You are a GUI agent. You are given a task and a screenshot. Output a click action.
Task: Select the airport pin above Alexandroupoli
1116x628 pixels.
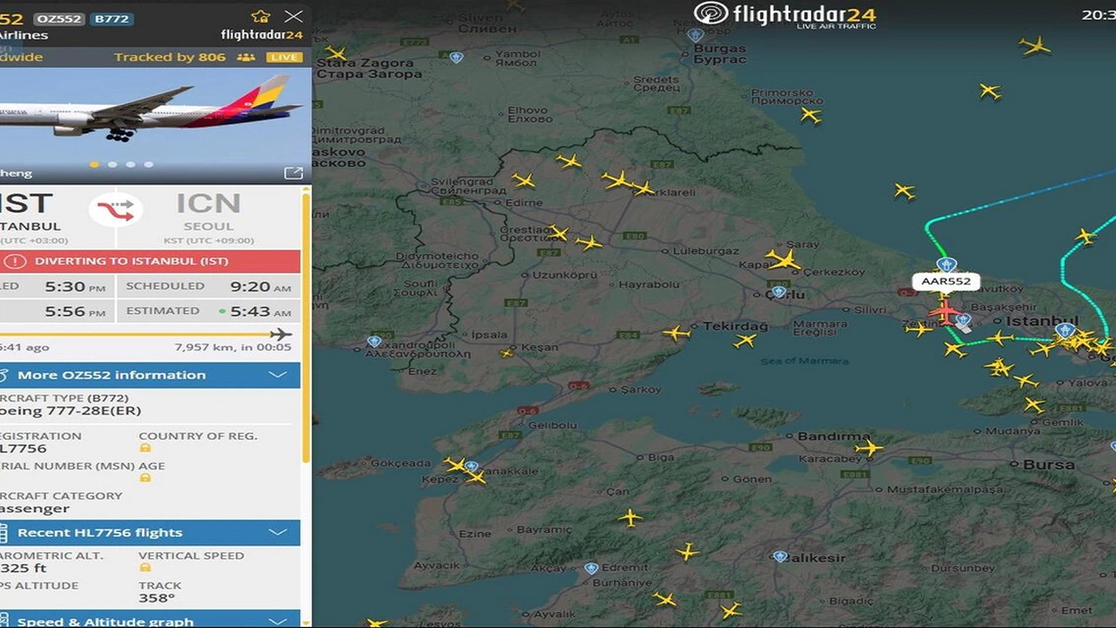point(374,341)
